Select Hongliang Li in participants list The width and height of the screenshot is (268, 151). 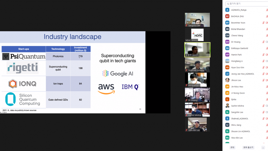[x=237, y=61]
